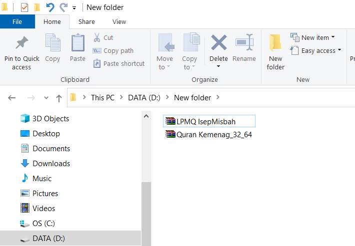
Task: Switch to the Share ribbon tab
Action: [86, 21]
